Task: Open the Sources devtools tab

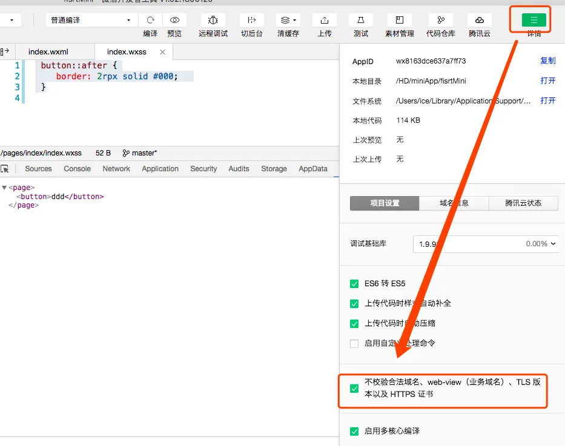Action: pyautogui.click(x=38, y=169)
